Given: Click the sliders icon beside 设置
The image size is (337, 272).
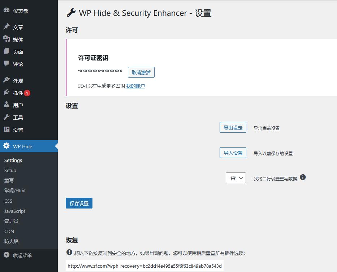Looking at the screenshot, I should [7, 129].
